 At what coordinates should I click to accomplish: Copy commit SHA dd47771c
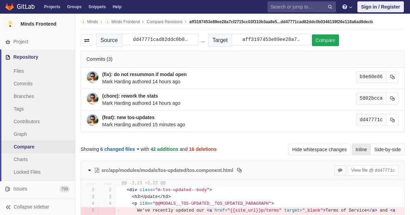[392, 120]
